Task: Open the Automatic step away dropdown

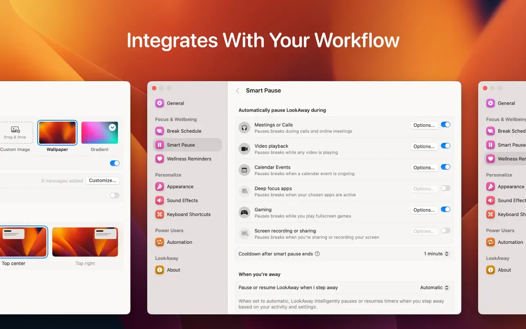Action: (434, 288)
